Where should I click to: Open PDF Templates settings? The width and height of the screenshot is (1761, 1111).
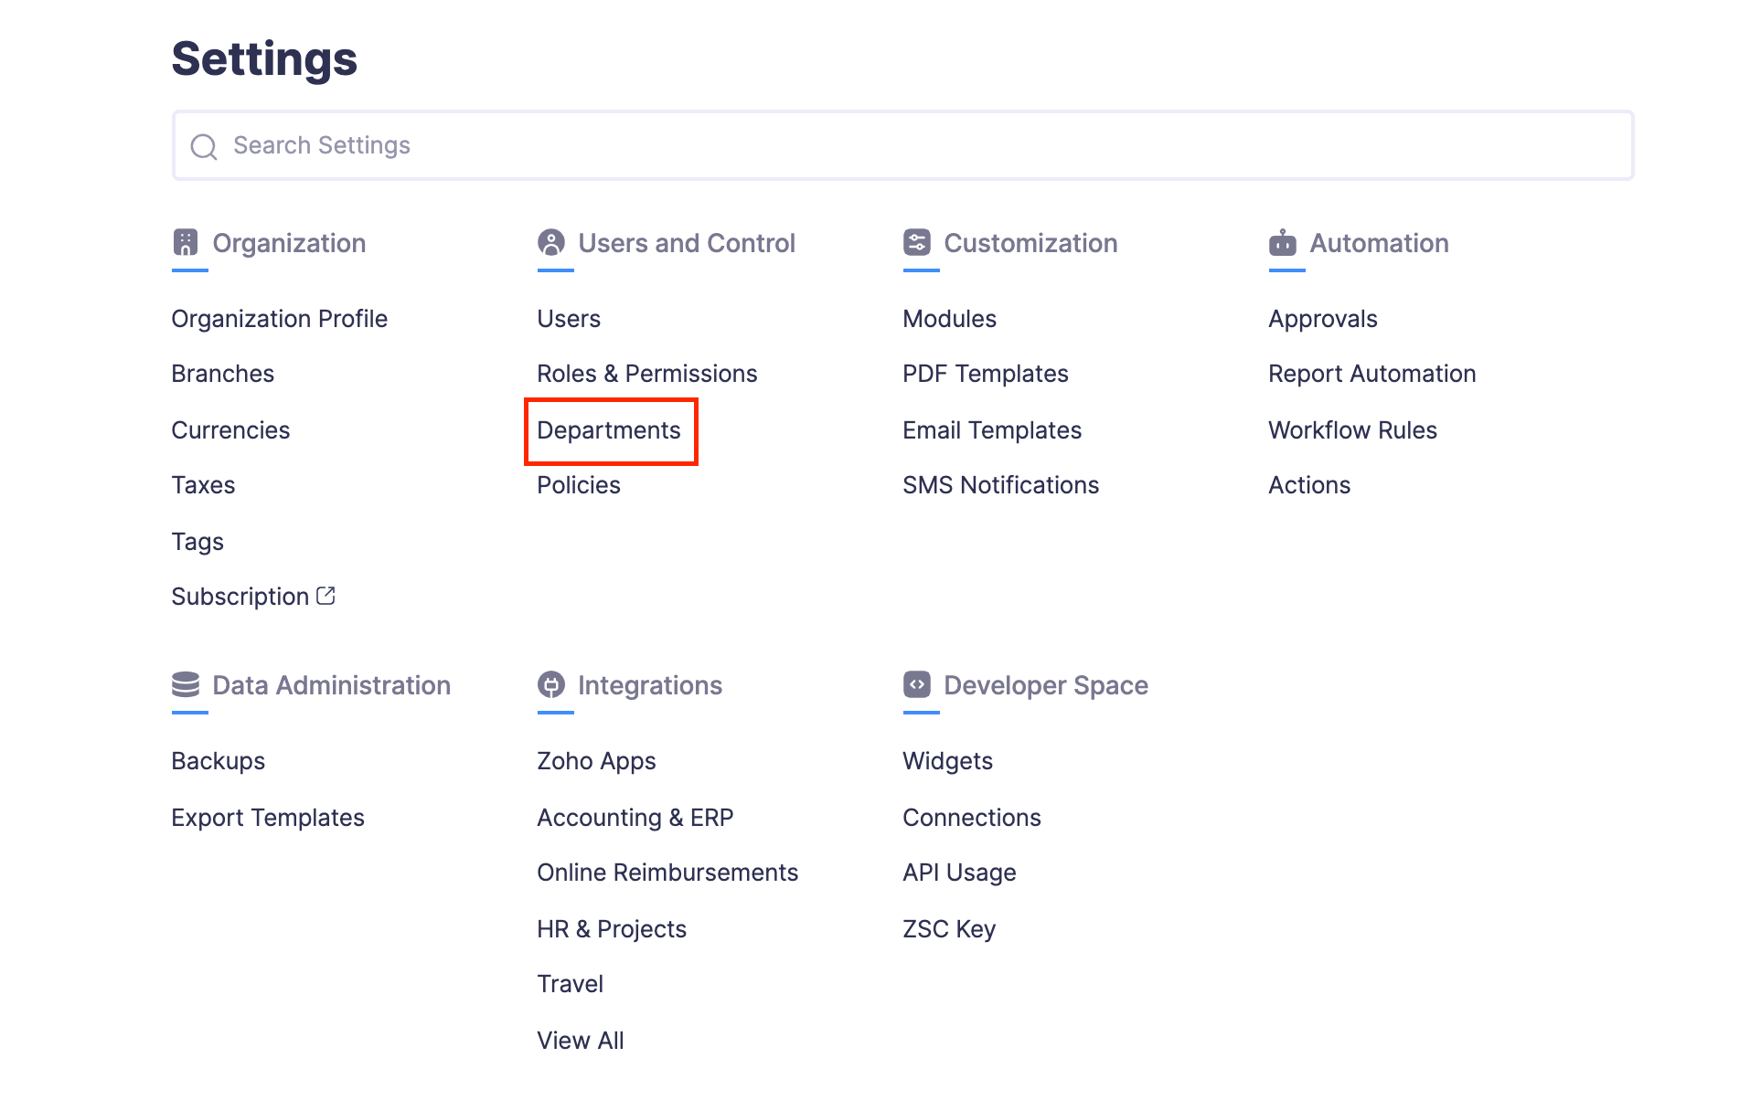coord(985,374)
